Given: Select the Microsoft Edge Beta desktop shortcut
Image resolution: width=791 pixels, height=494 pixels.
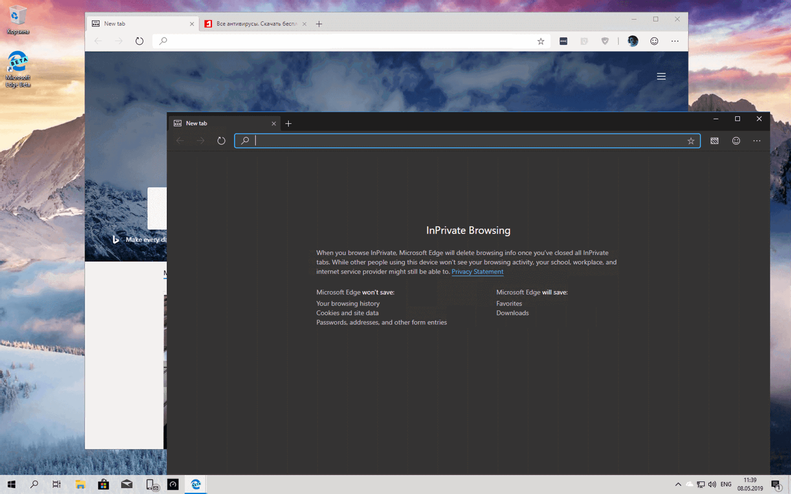Looking at the screenshot, I should click(x=18, y=69).
